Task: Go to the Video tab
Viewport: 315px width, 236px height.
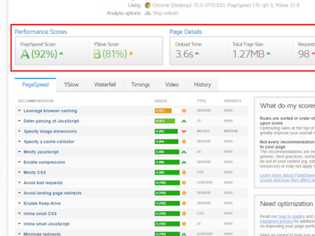Action: coord(172,85)
